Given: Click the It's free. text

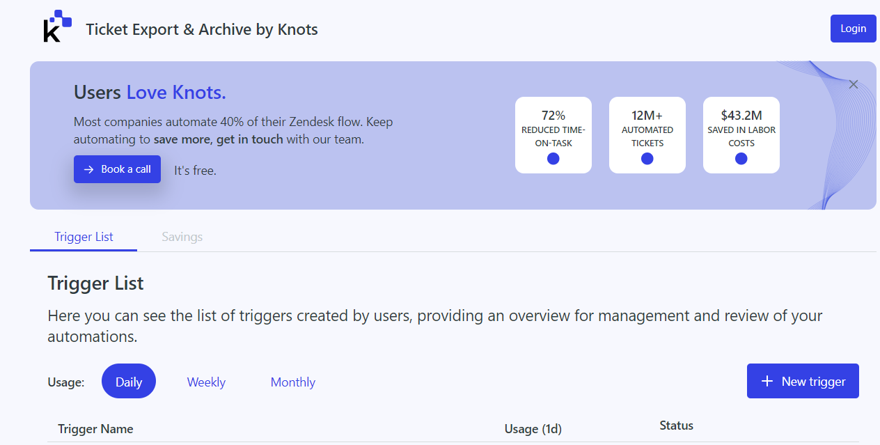Looking at the screenshot, I should point(195,170).
